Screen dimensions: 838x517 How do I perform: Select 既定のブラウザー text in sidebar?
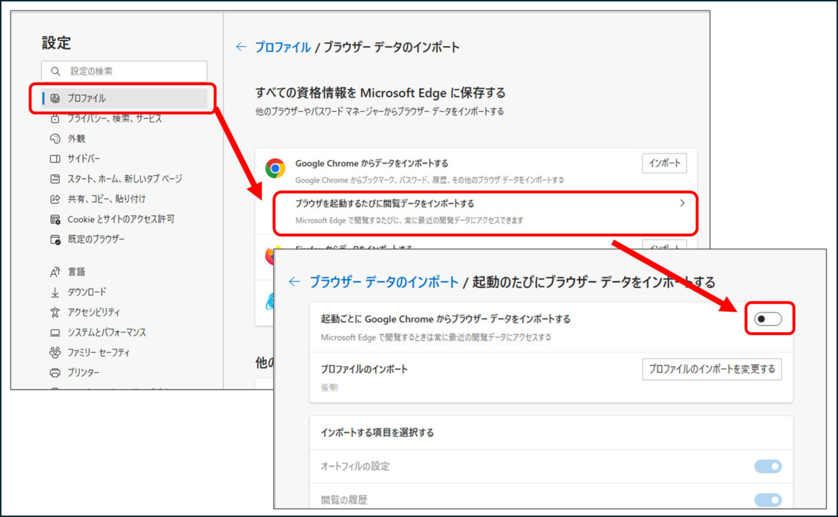click(96, 239)
